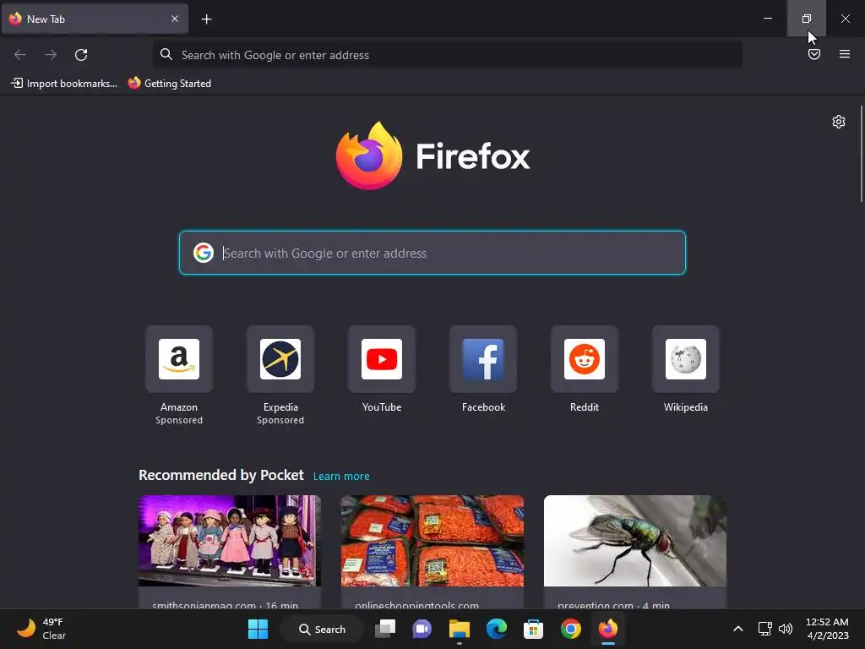865x649 pixels.
Task: Open the network status icon
Action: click(x=764, y=629)
